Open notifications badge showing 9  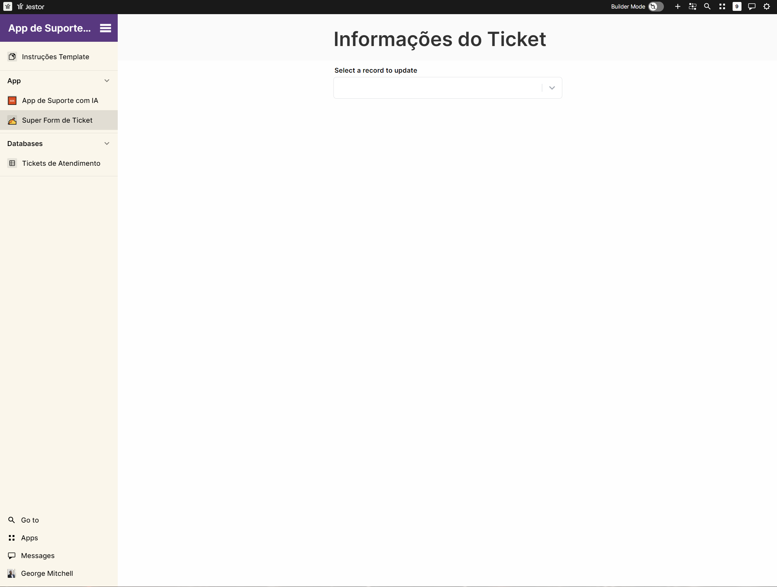[737, 7]
